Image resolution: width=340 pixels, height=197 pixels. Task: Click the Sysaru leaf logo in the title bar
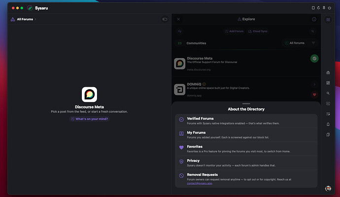coord(30,8)
